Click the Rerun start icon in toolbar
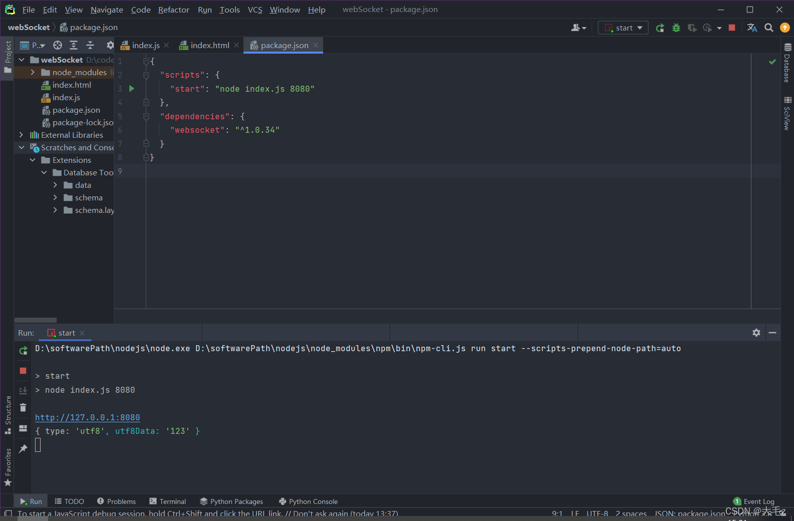 click(x=660, y=28)
